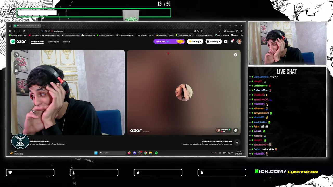Open the Messages tab
Image resolution: width=333 pixels, height=187 pixels.
pos(53,42)
